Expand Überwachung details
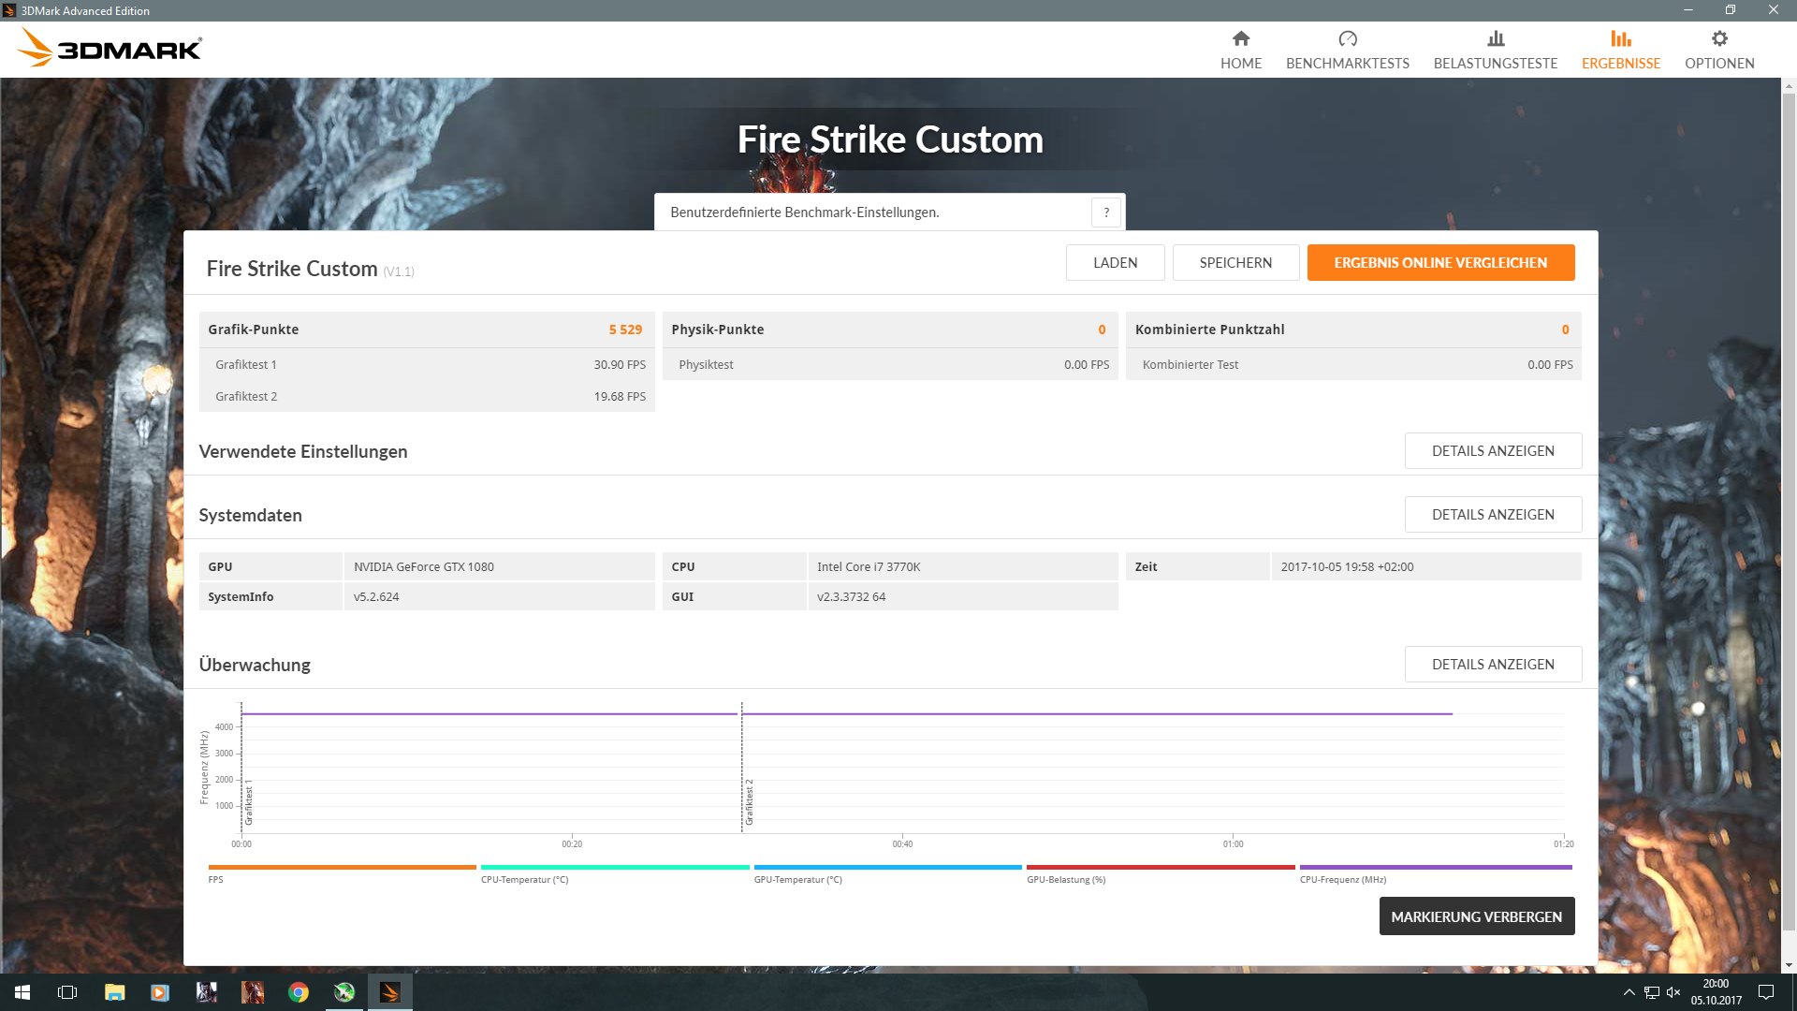The height and width of the screenshot is (1011, 1797). pyautogui.click(x=1492, y=665)
